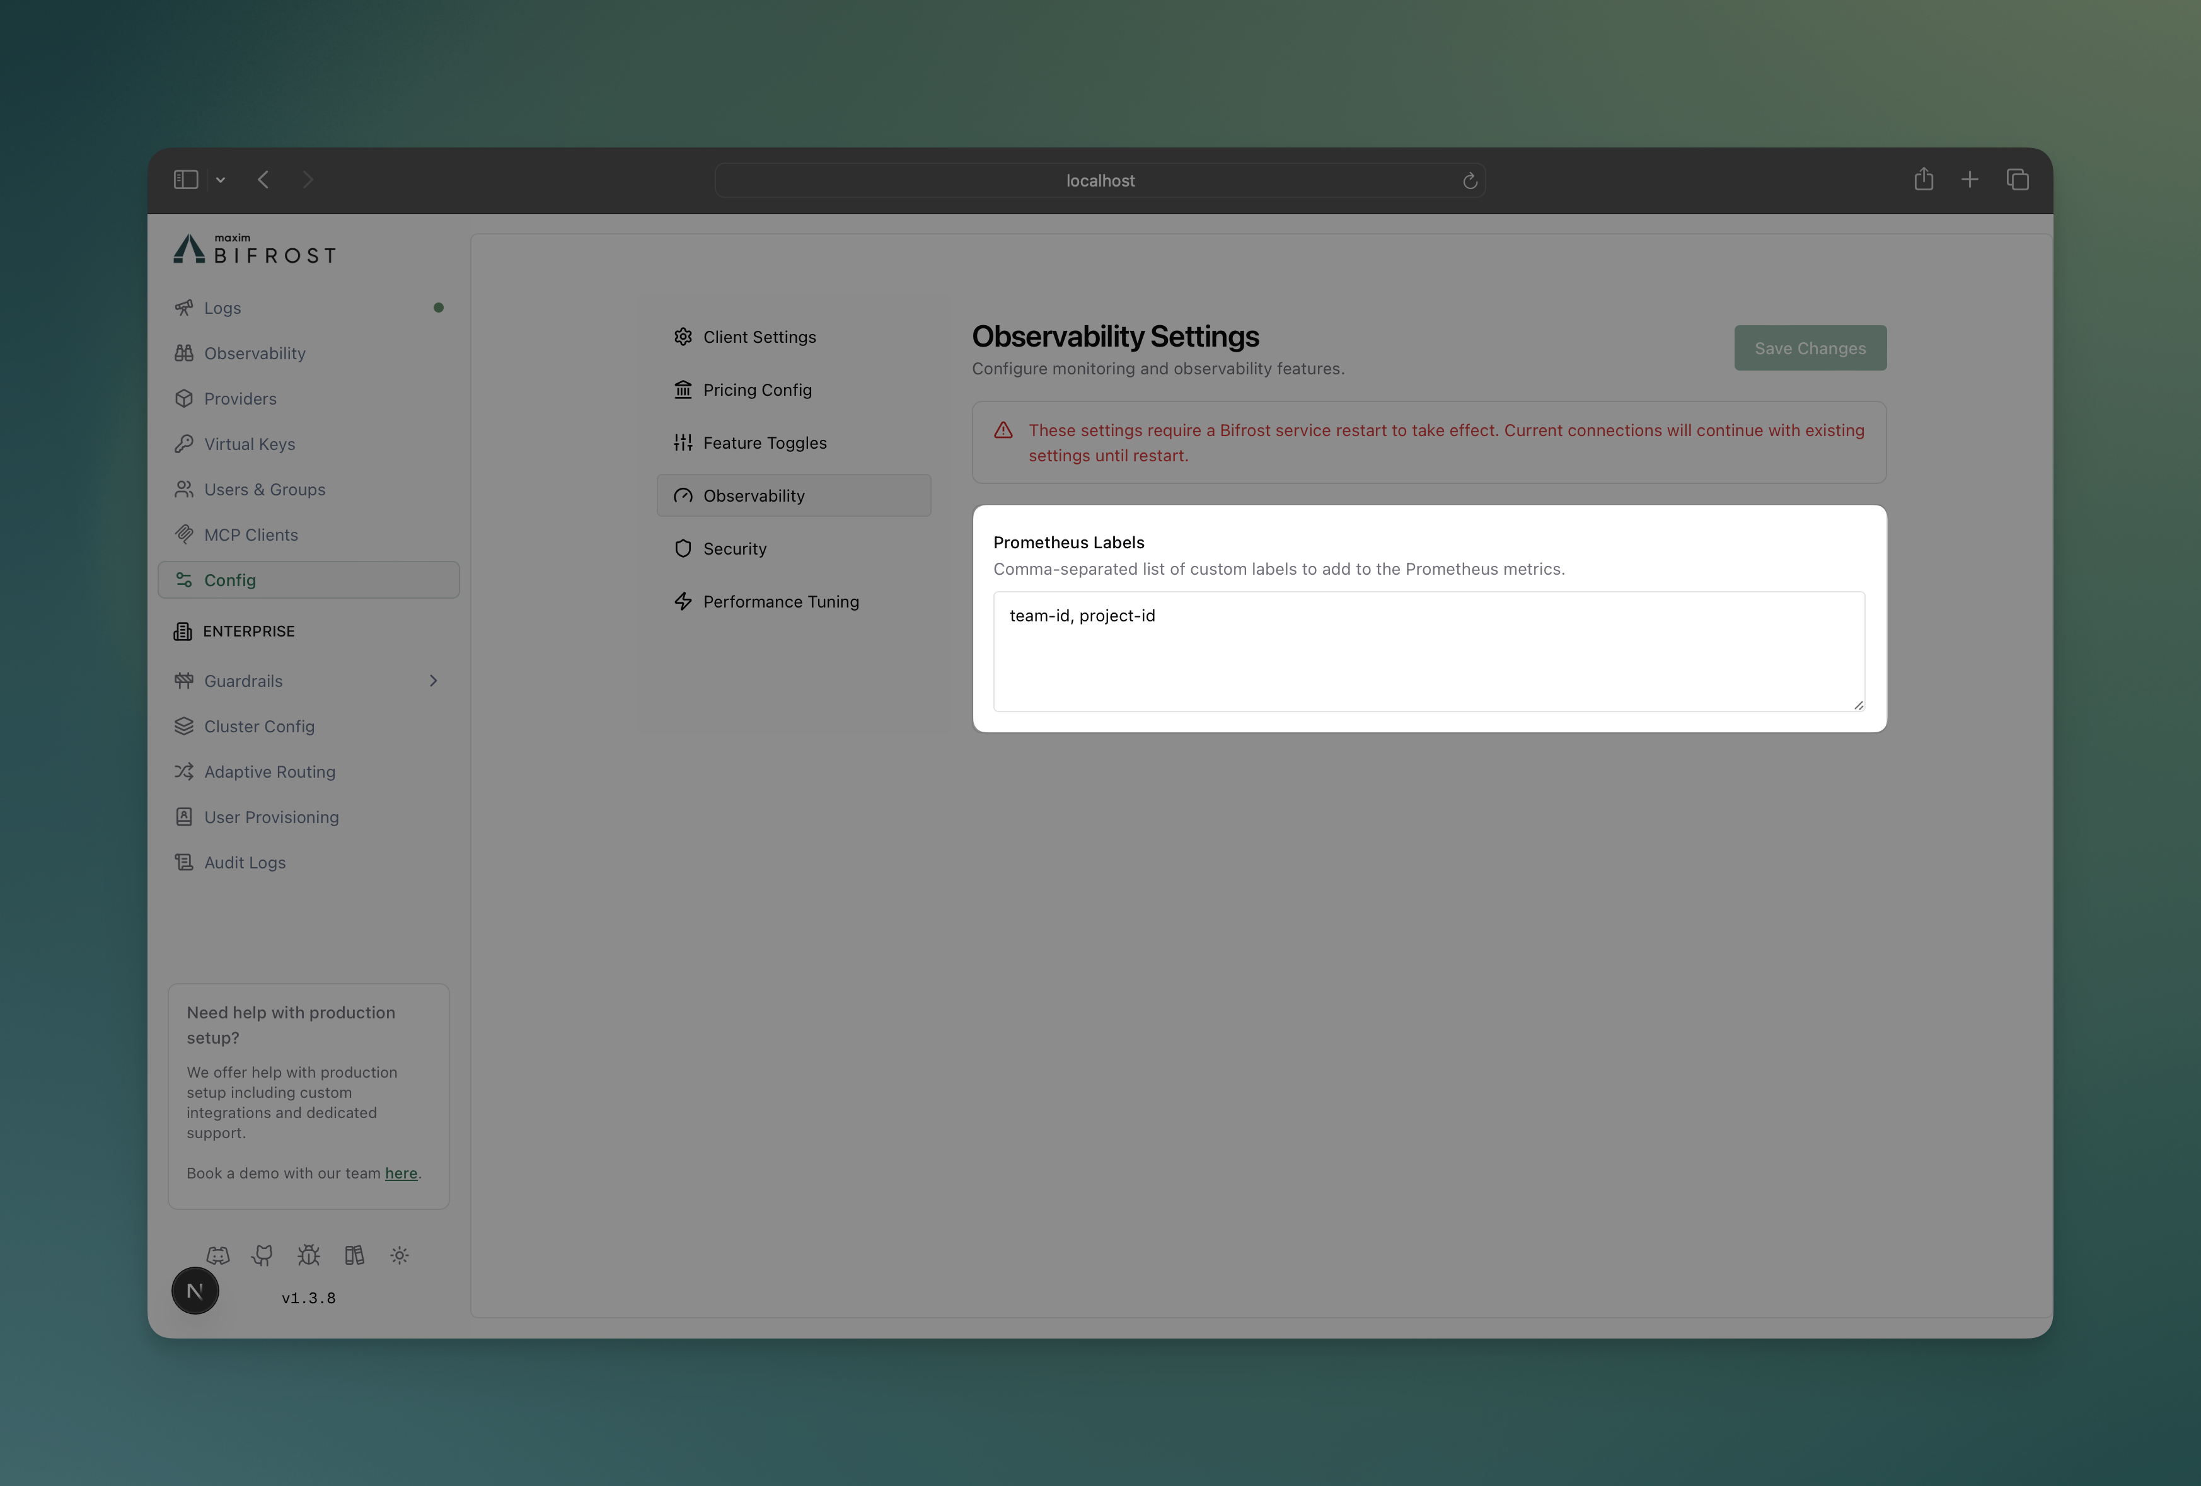Open the documentation books icon
Screen dimensions: 2201x1486
tap(354, 1255)
